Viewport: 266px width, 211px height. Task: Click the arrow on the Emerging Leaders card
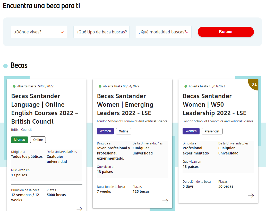165,201
